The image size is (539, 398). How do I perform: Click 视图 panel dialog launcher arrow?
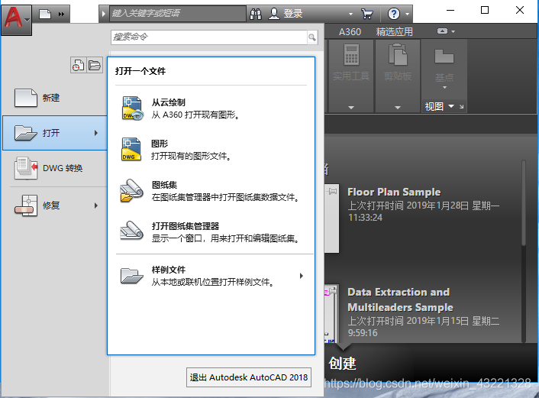point(462,107)
